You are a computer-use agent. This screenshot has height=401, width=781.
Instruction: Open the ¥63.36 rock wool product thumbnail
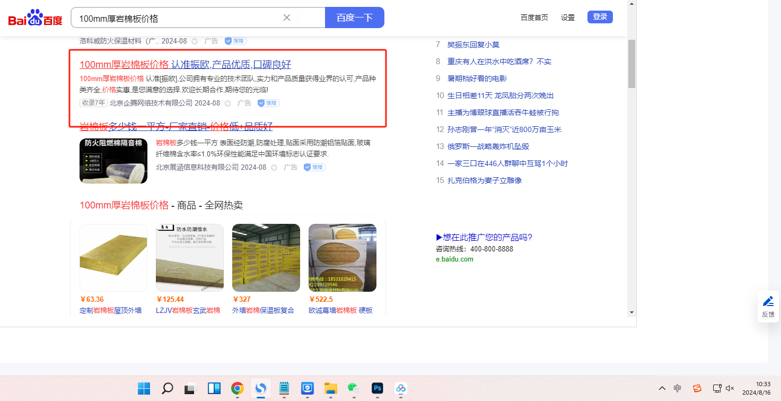coord(113,258)
